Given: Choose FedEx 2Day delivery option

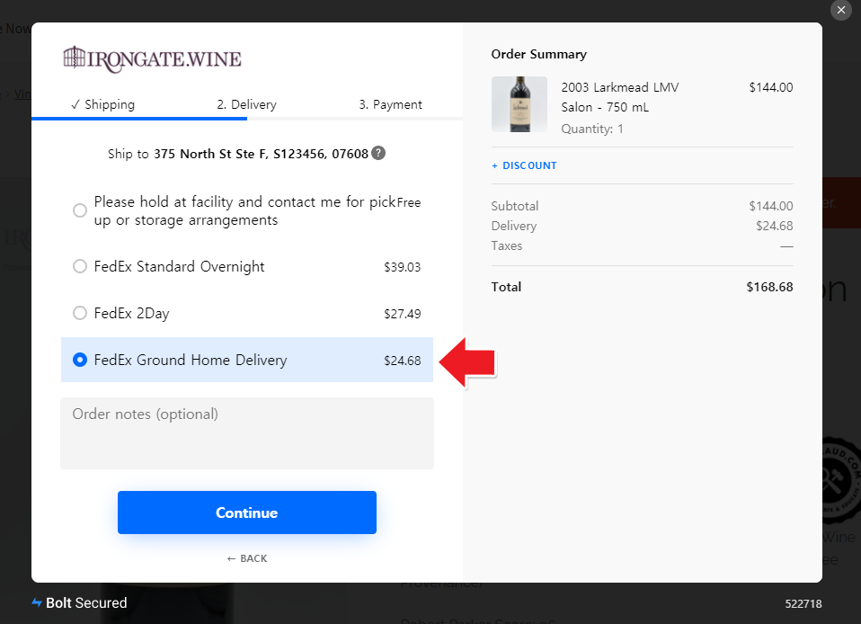Looking at the screenshot, I should coord(80,313).
